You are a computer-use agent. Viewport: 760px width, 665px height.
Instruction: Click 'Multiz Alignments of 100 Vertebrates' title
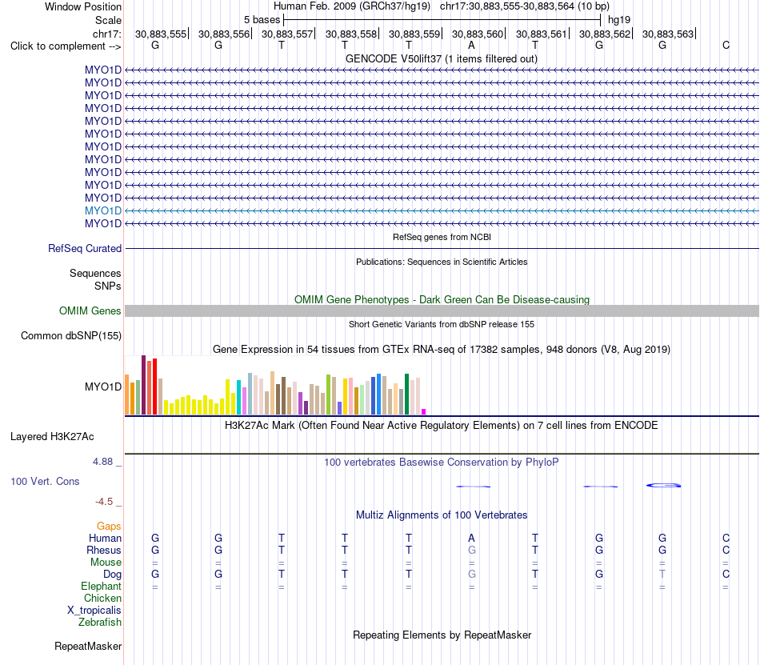click(442, 515)
